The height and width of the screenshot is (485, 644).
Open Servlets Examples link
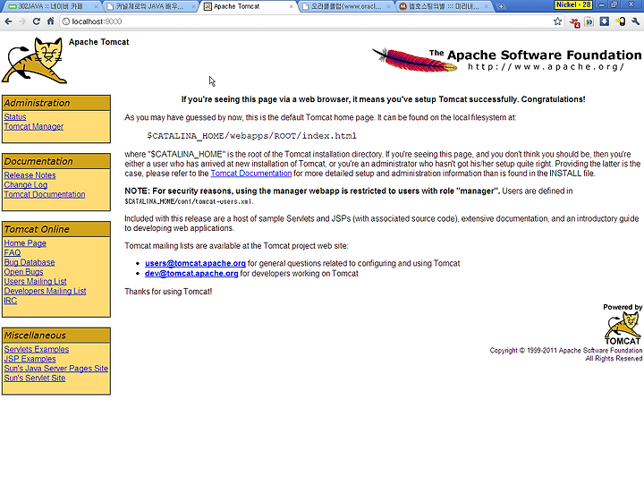coord(37,349)
